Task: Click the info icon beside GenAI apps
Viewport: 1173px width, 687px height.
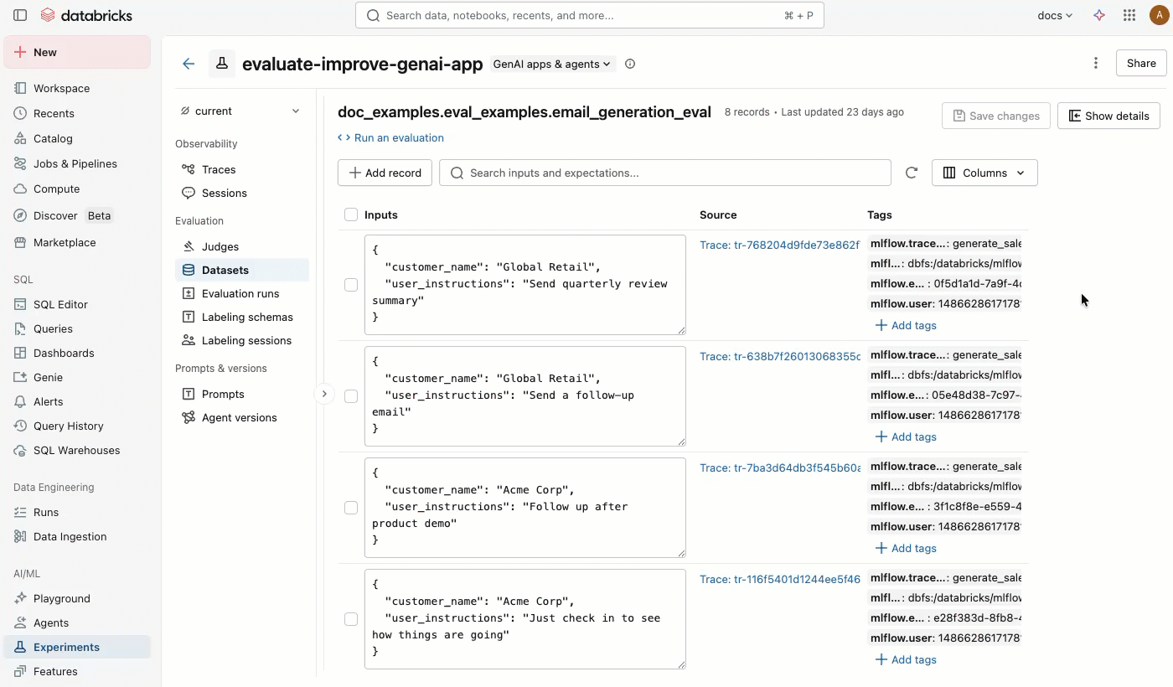Action: coord(630,64)
